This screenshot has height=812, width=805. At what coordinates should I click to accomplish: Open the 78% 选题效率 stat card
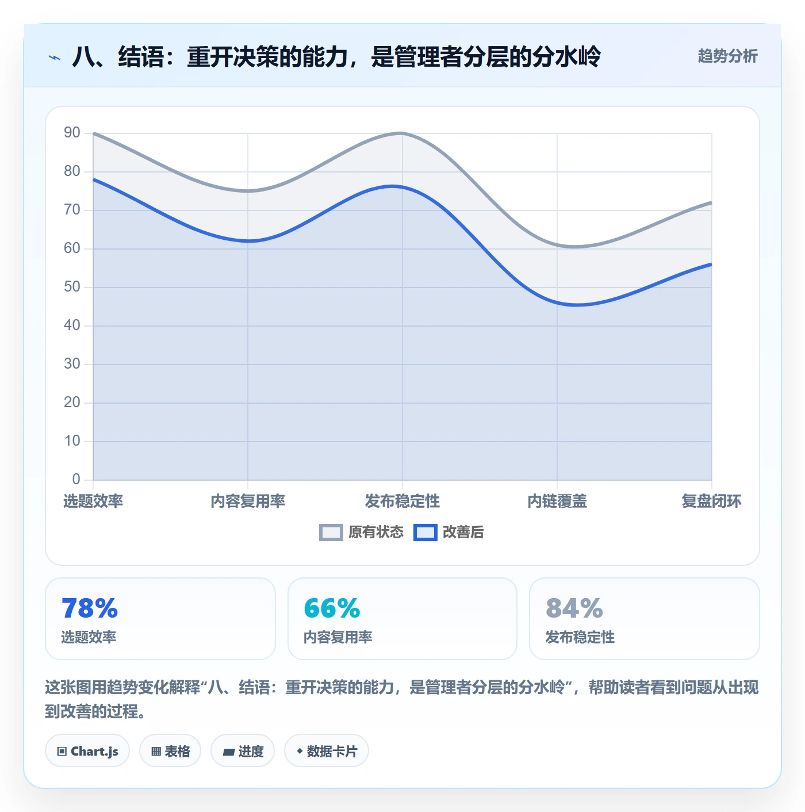pos(160,619)
